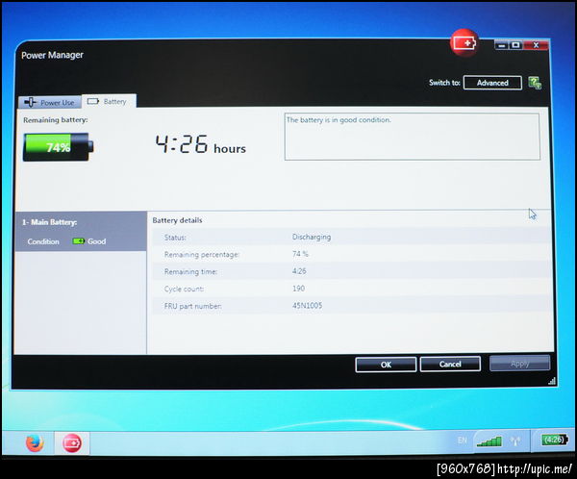
Task: Click the window resize grip corner
Action: [552, 381]
